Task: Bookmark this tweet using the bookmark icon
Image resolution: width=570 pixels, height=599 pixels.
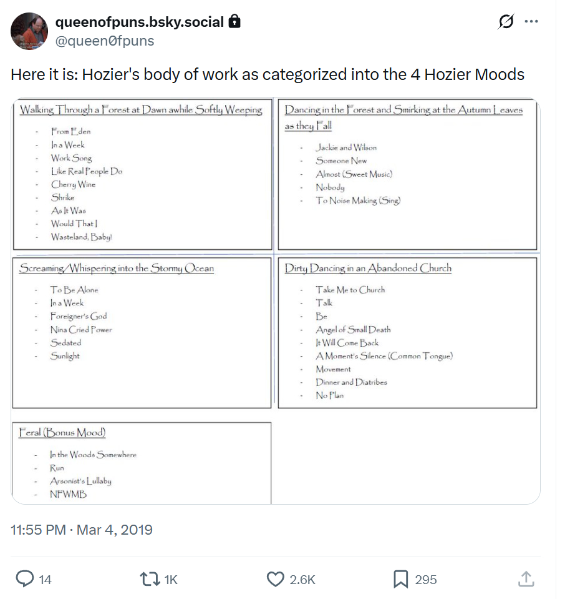Action: coord(400,579)
